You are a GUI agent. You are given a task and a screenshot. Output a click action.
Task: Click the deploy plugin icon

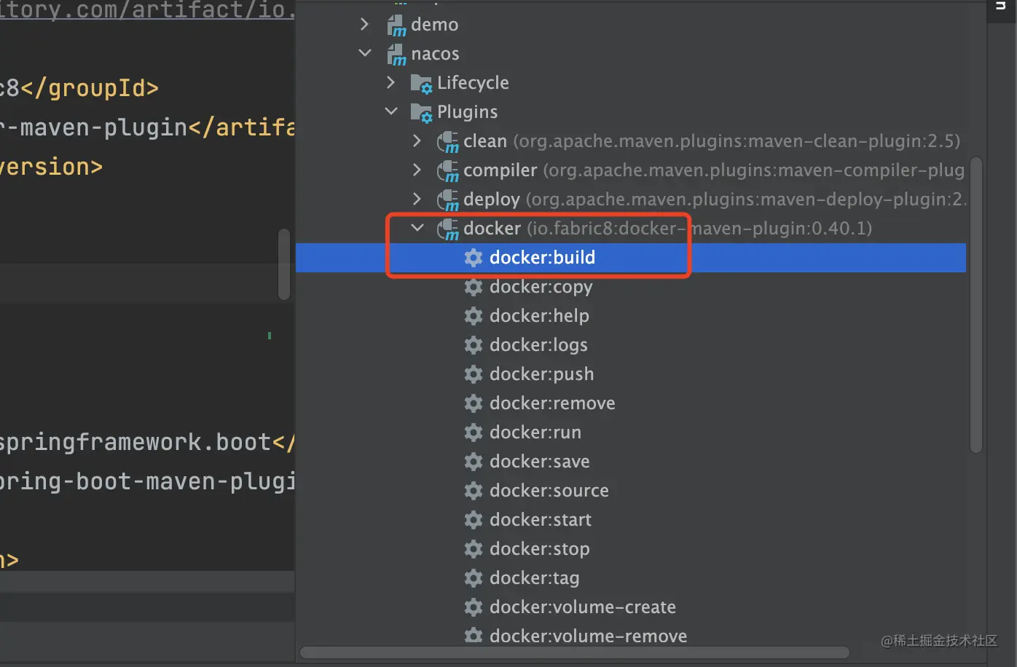[x=447, y=200]
